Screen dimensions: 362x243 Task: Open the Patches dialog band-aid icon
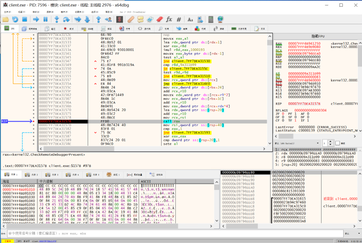(131, 19)
